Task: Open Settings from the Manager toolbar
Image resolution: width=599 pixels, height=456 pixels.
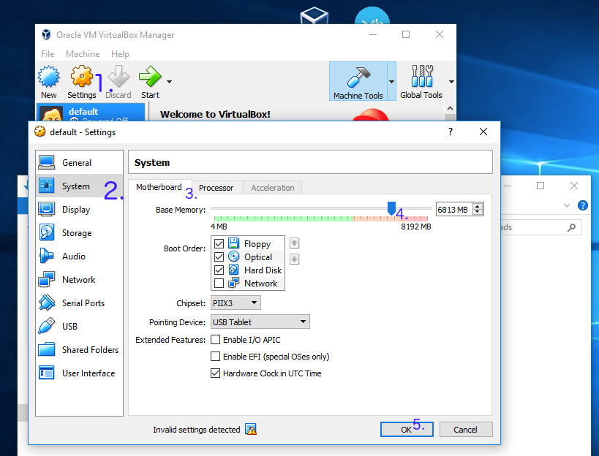Action: pos(81,77)
